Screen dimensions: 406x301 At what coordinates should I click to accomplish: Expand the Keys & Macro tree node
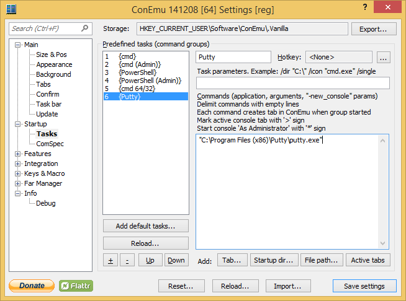(x=18, y=173)
